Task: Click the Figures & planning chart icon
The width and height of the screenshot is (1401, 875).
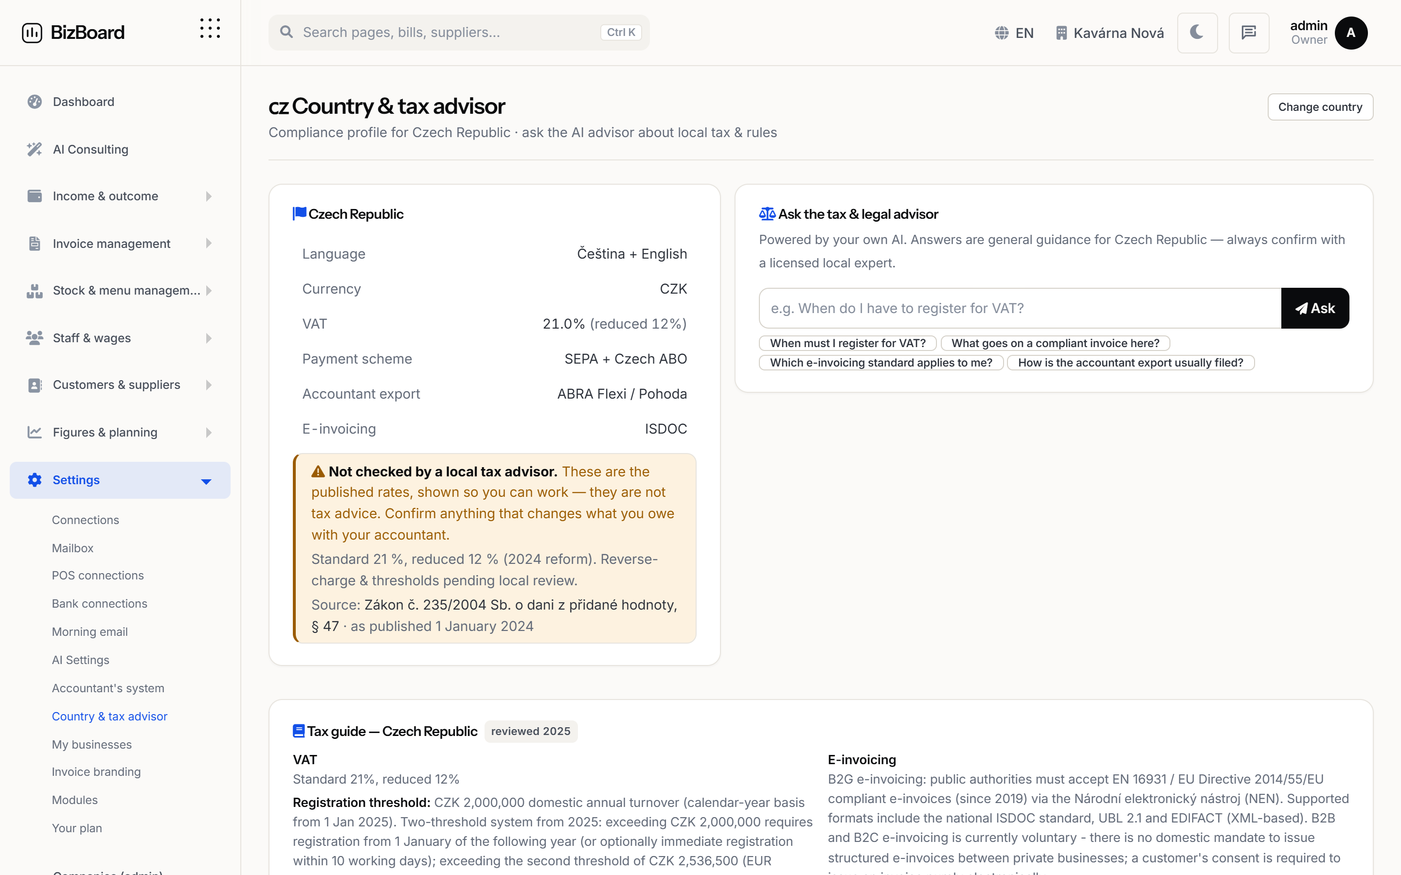Action: click(x=35, y=432)
